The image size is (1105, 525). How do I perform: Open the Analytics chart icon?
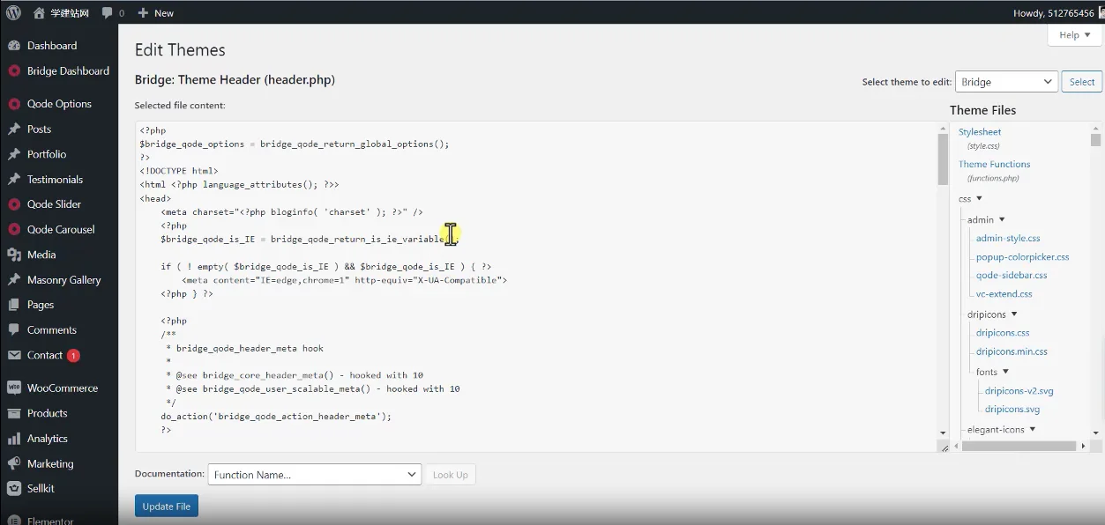[16, 438]
